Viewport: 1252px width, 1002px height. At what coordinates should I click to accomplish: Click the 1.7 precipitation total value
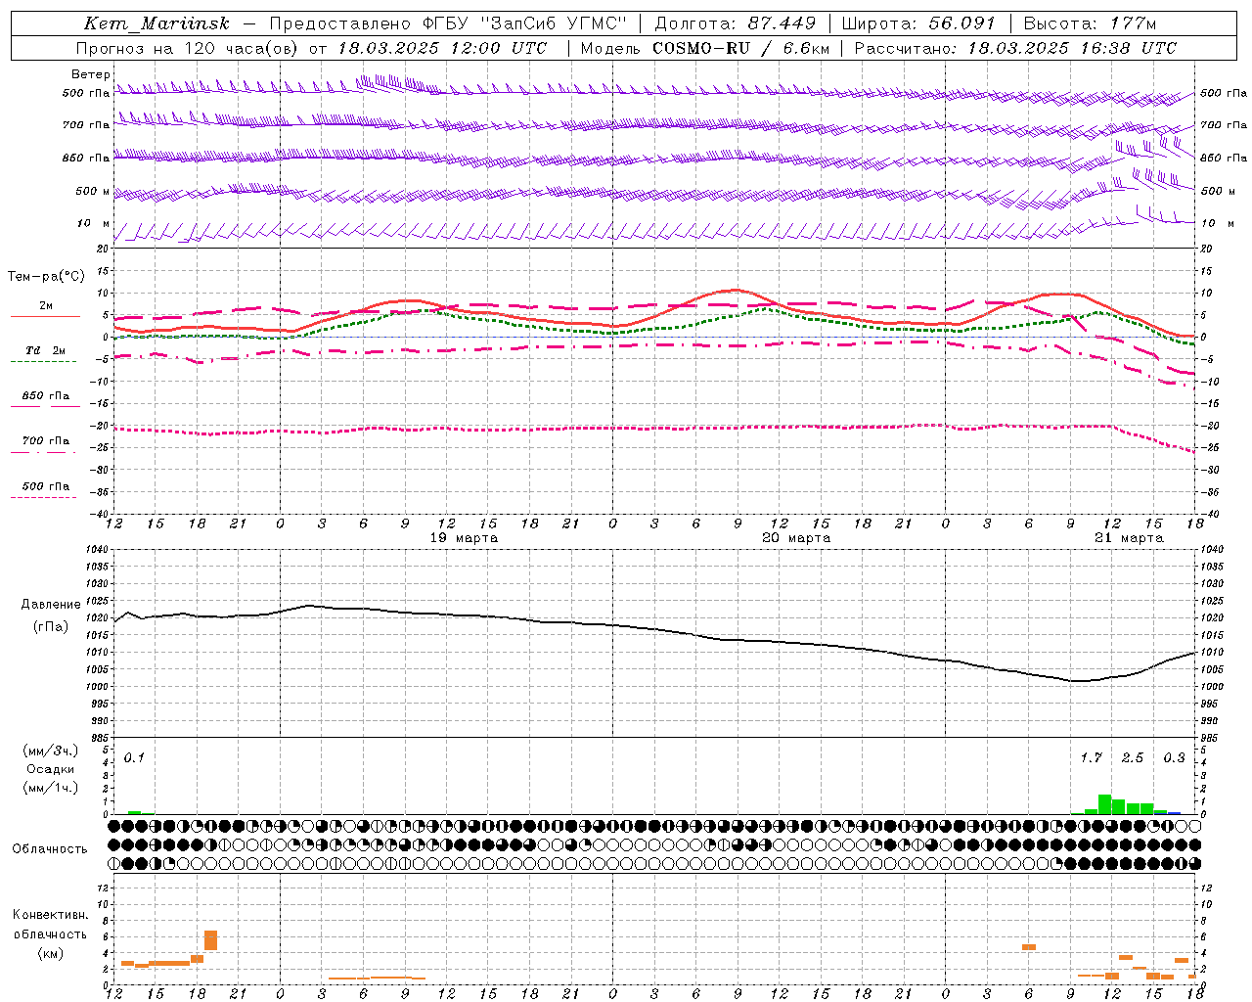coord(1091,757)
